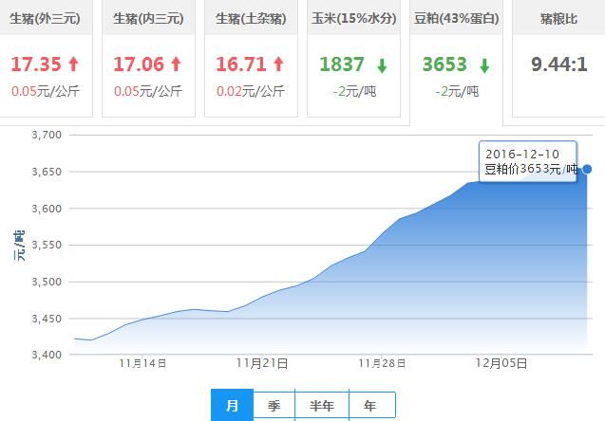
Task: Click the 3,700 y-axis label
Action: [47, 135]
